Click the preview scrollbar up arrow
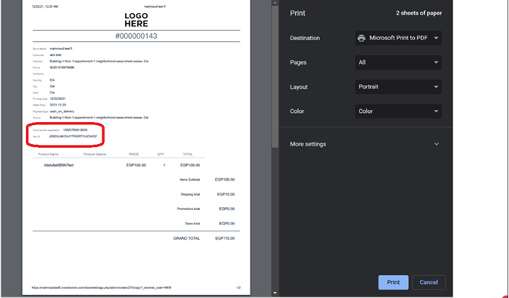The height and width of the screenshot is (298, 509). (275, 3)
